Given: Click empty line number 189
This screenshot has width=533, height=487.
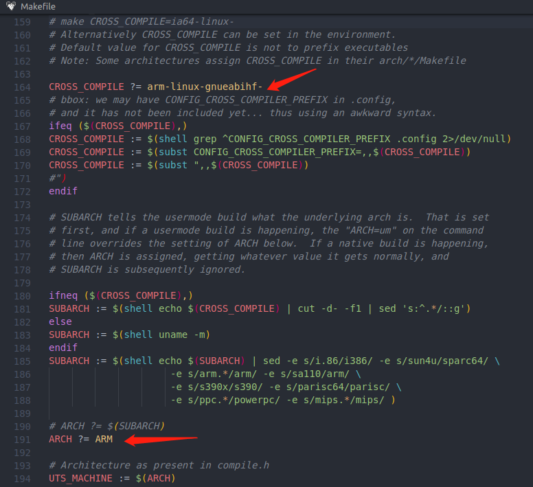Looking at the screenshot, I should [x=22, y=414].
